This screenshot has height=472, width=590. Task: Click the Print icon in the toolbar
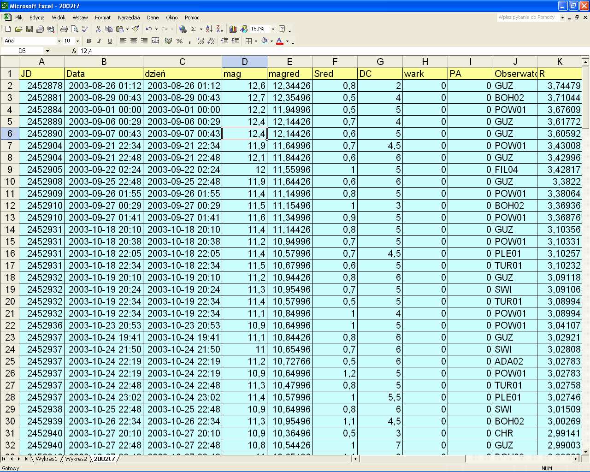point(64,29)
